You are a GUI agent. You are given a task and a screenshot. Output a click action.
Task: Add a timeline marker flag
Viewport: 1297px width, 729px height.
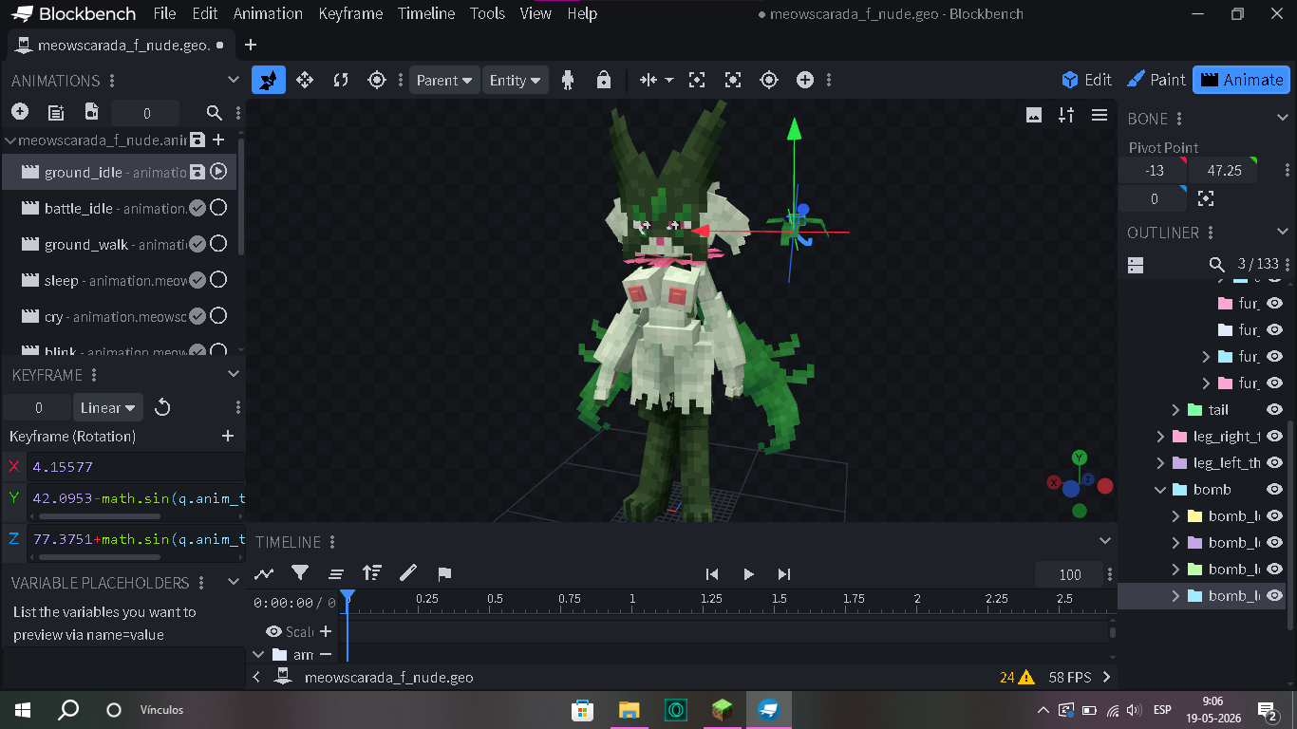tap(444, 573)
